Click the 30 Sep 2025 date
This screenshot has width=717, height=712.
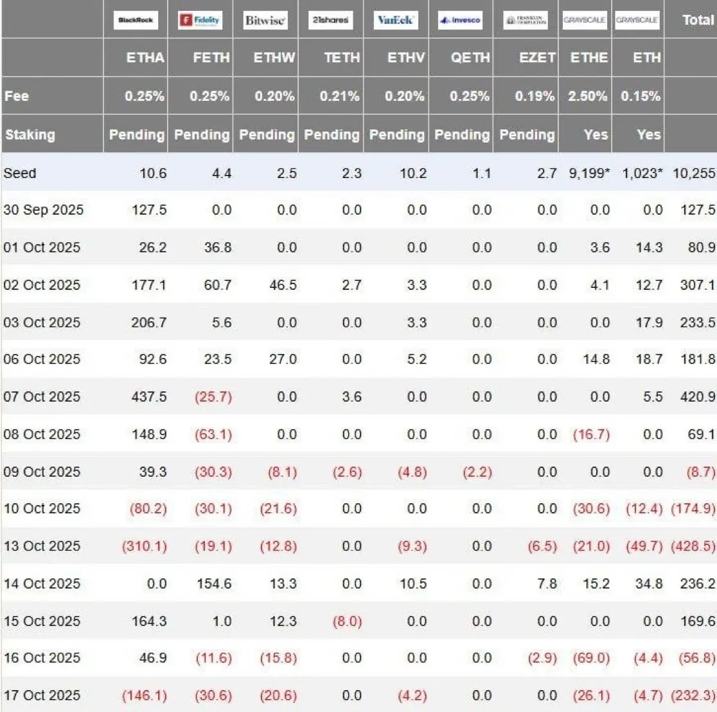(44, 210)
